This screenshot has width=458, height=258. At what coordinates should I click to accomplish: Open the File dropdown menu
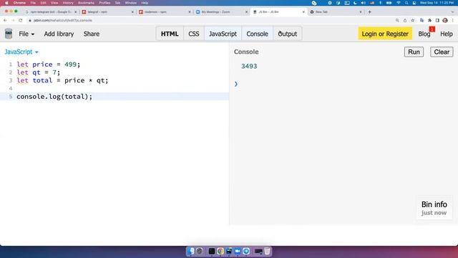click(26, 34)
